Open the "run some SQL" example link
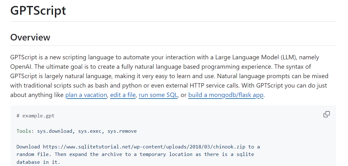This screenshot has height=166, width=348. [x=158, y=95]
